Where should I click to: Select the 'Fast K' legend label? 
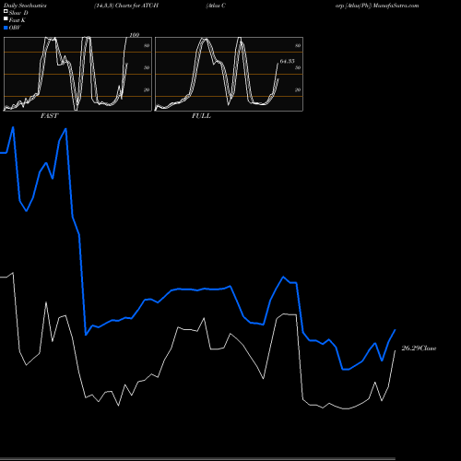pos(18,20)
